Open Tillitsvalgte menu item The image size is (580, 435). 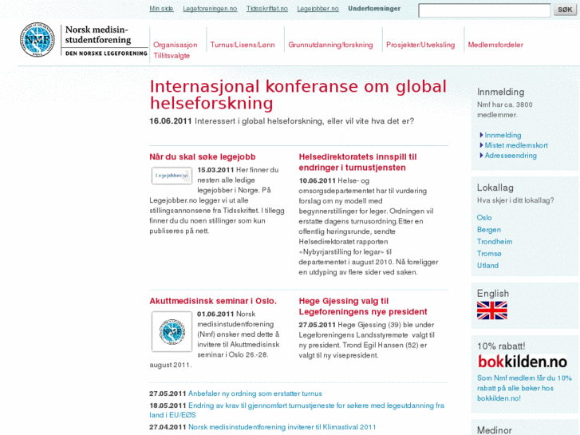tap(172, 56)
